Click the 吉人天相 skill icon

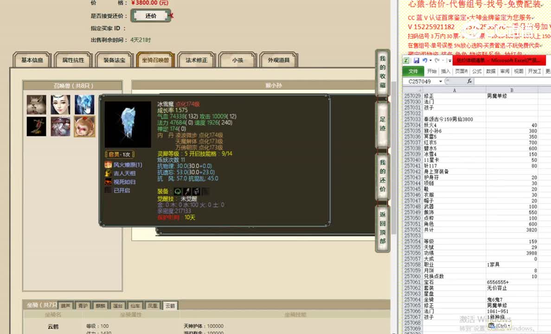(108, 173)
